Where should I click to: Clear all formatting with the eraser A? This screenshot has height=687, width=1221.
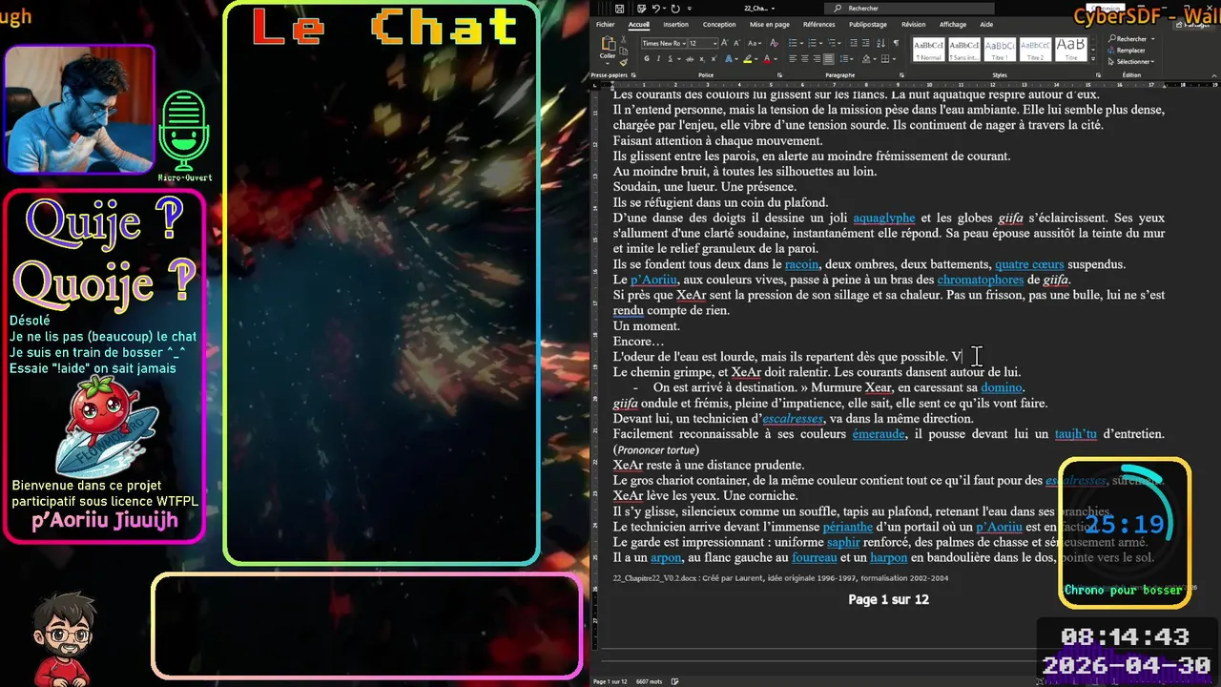tap(774, 43)
